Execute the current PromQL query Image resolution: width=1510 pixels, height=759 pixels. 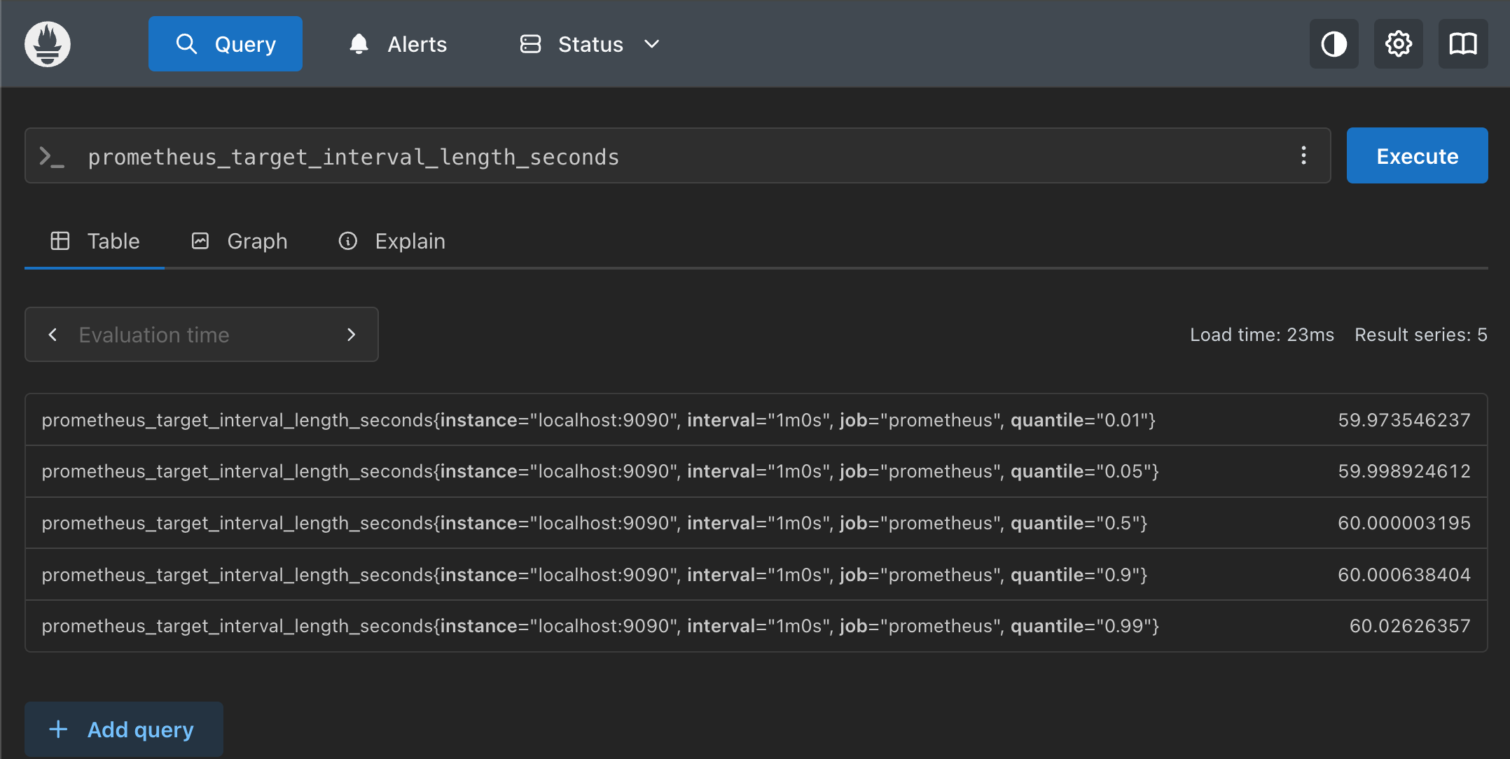point(1416,155)
